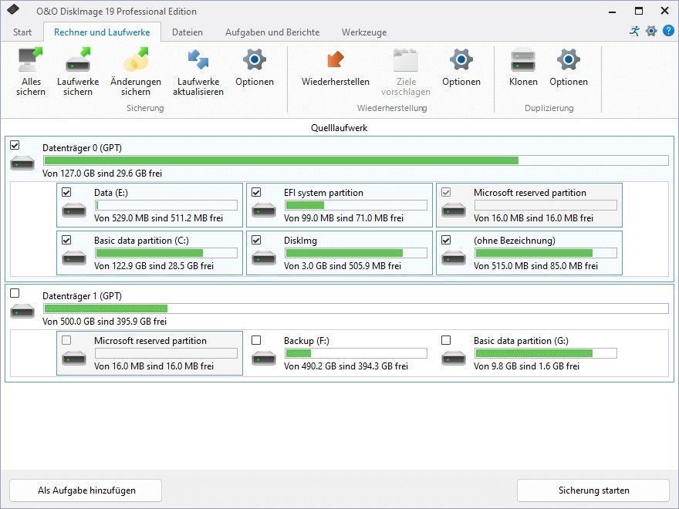Toggle the Basic data partition (C:) checkbox
The width and height of the screenshot is (679, 509).
(66, 240)
